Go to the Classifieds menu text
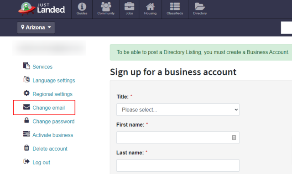This screenshot has width=292, height=174. pyautogui.click(x=175, y=13)
